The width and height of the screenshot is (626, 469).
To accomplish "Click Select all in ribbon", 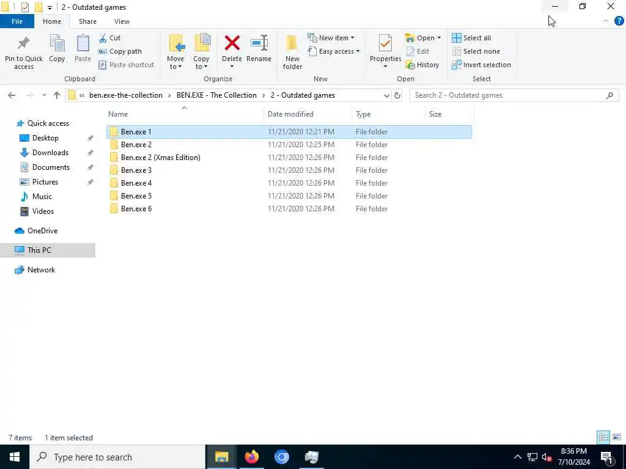I will pyautogui.click(x=471, y=38).
